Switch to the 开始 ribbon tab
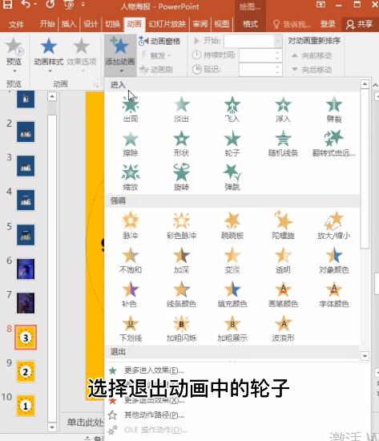Image resolution: width=379 pixels, height=441 pixels. click(x=47, y=24)
